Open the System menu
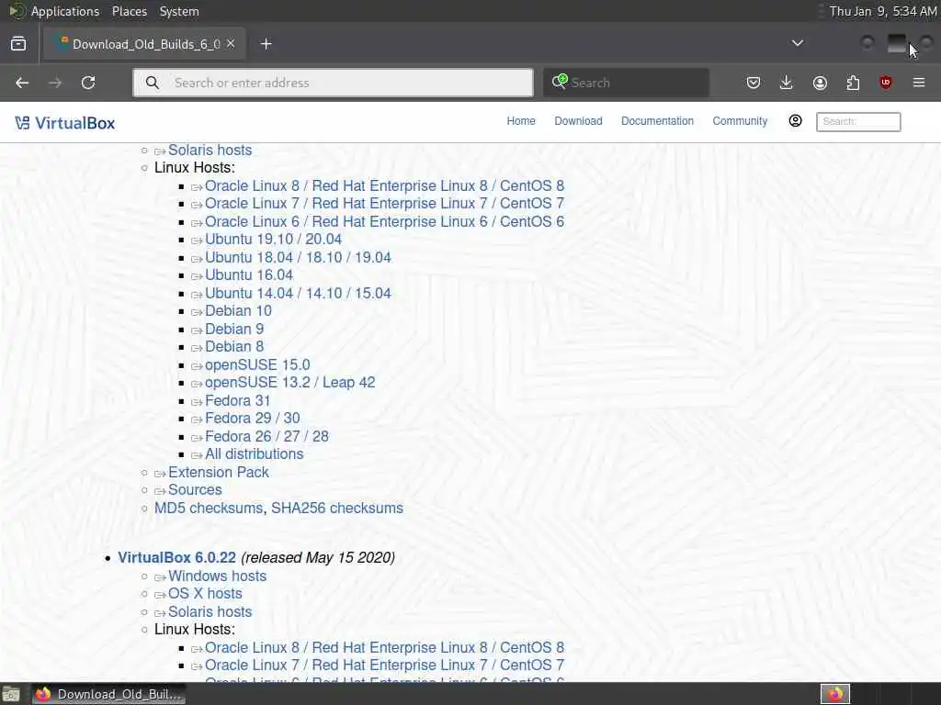The width and height of the screenshot is (941, 705). (x=179, y=11)
